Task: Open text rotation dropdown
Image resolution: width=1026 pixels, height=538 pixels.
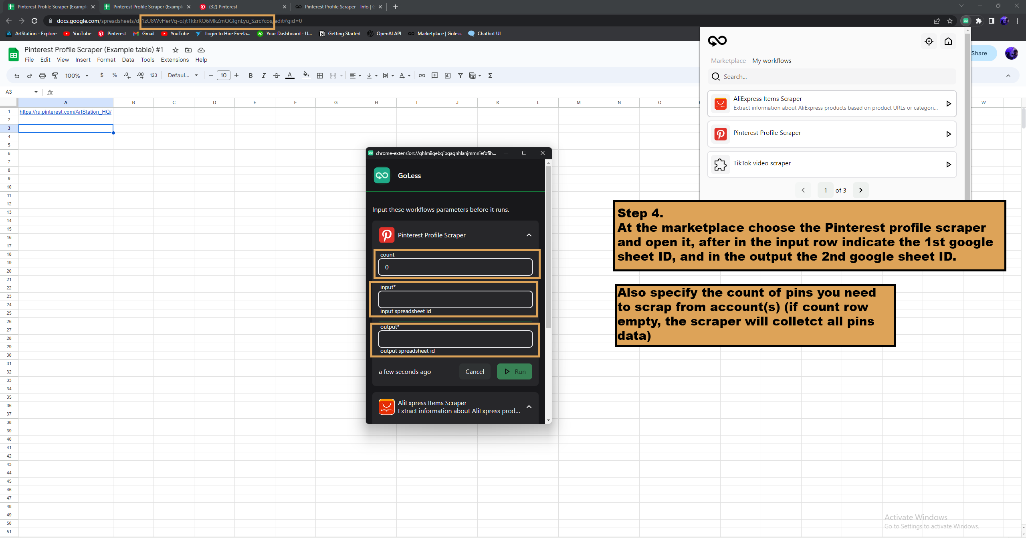Action: pyautogui.click(x=405, y=76)
